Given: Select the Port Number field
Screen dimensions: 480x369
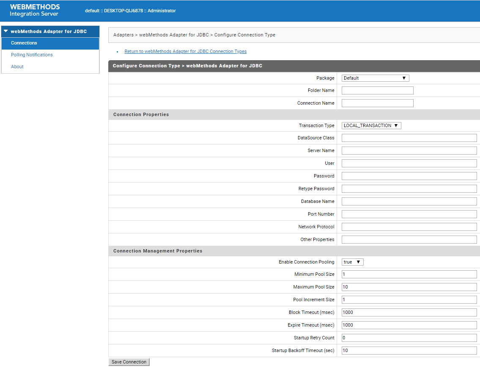Looking at the screenshot, I should tap(409, 214).
